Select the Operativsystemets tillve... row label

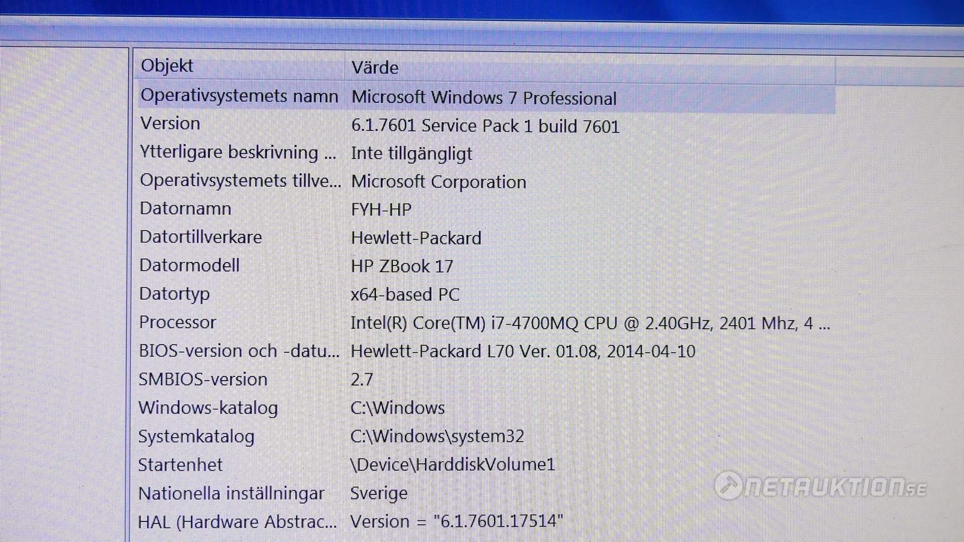(240, 181)
